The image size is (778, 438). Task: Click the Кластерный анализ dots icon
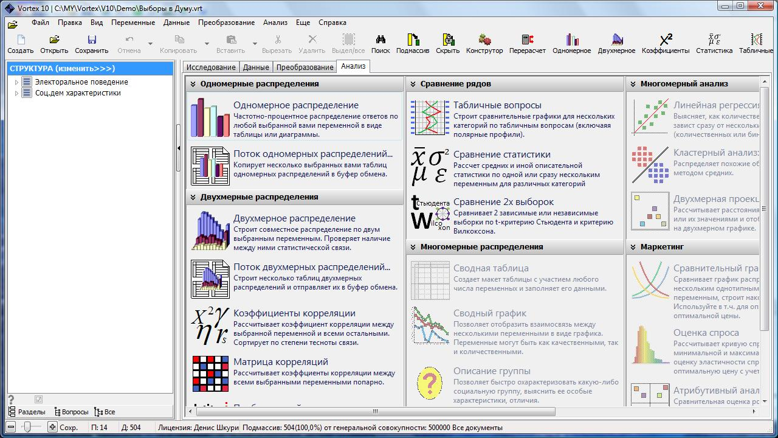tap(650, 165)
